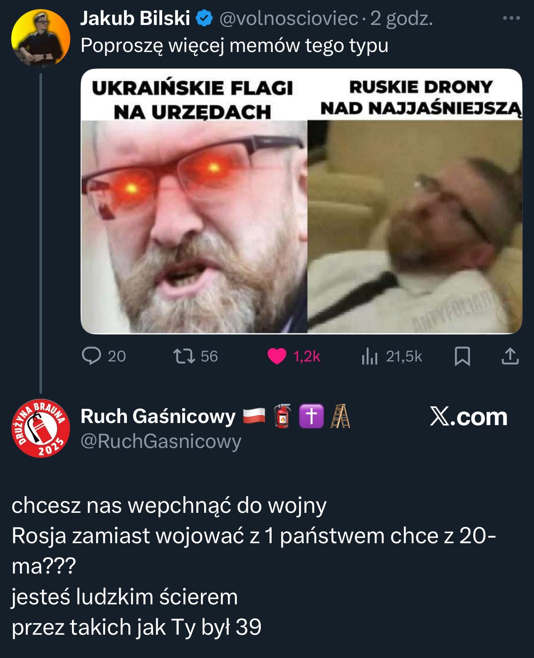Image resolution: width=534 pixels, height=658 pixels.
Task: View the analytics bar chart icon
Action: 369,356
